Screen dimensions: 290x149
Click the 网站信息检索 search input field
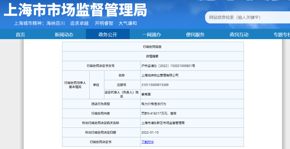[248, 17]
